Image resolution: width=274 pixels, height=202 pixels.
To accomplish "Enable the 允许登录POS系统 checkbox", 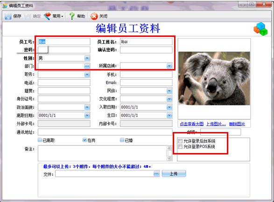I will [180, 146].
